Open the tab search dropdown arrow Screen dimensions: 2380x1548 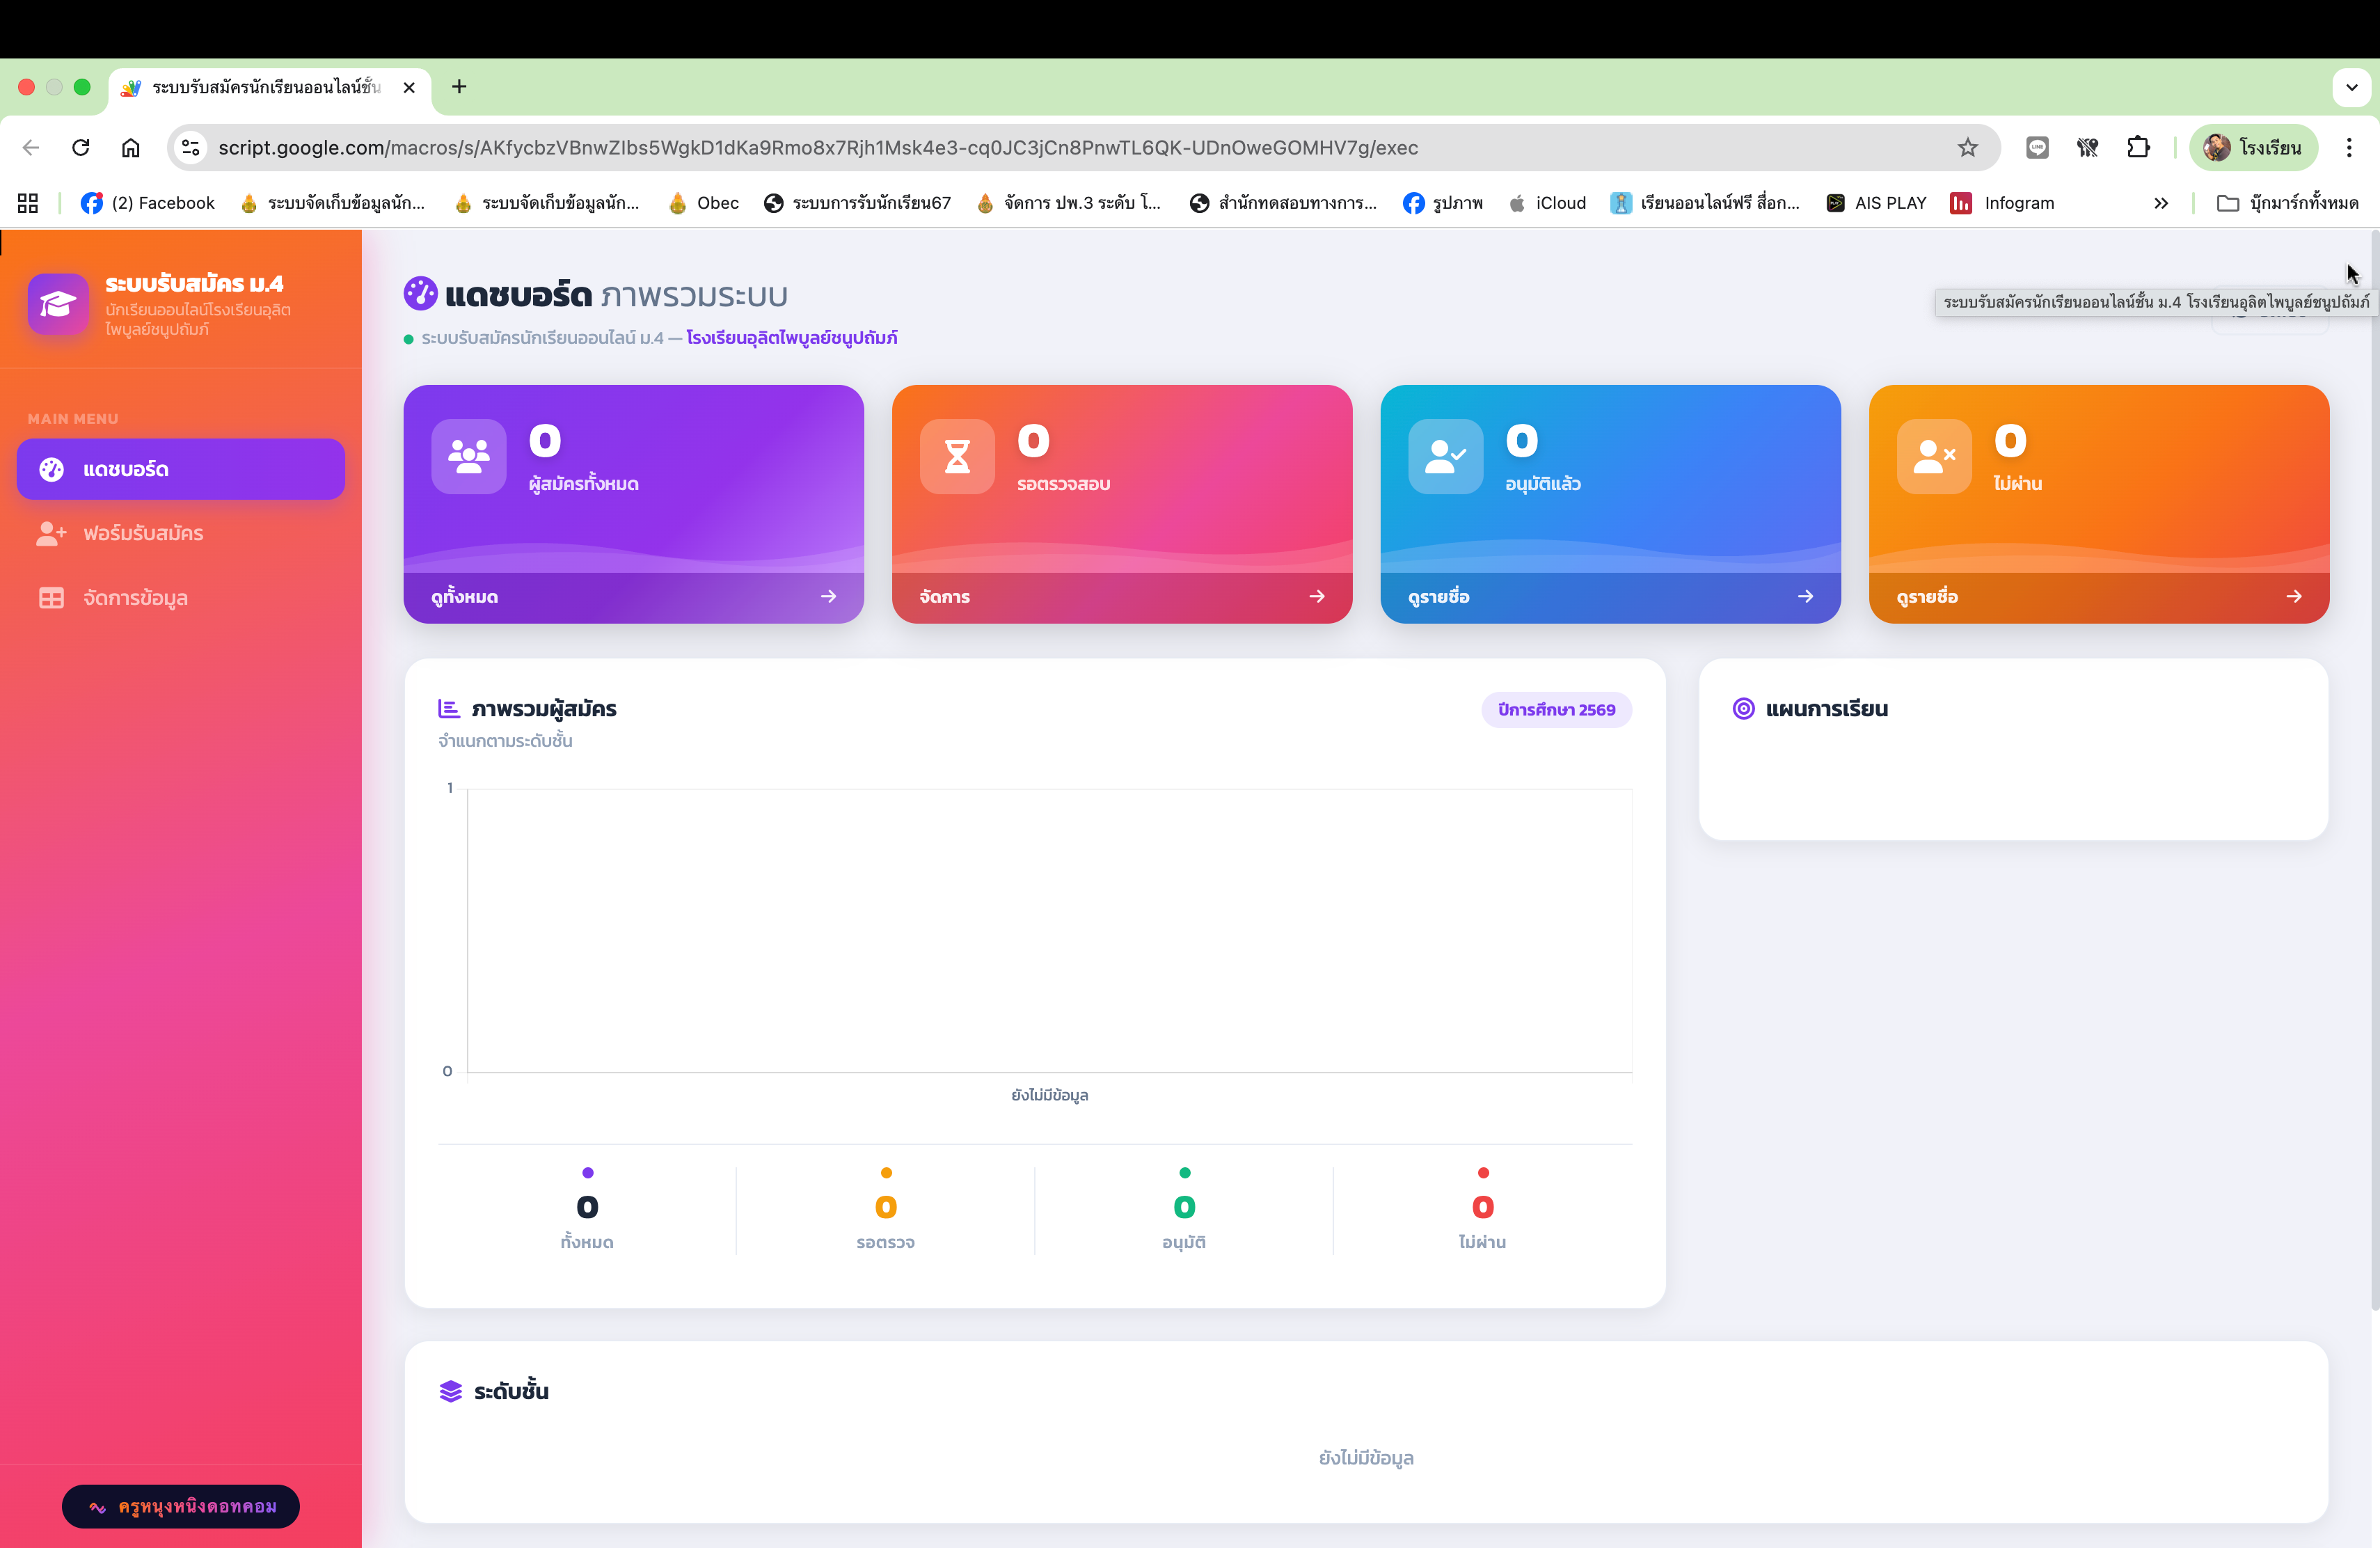tap(2351, 87)
